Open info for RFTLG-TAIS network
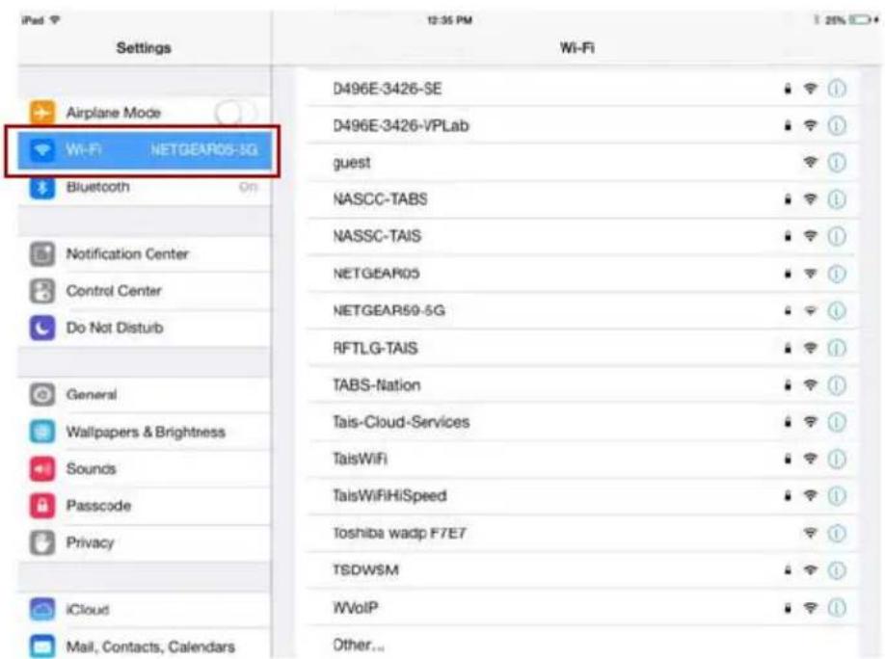The image size is (885, 659). point(837,348)
